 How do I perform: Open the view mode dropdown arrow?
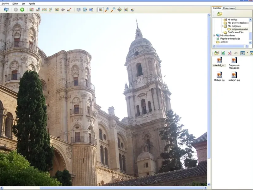(x=247, y=53)
